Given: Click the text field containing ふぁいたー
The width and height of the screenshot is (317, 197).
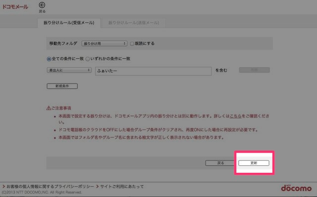Looking at the screenshot, I should (x=153, y=71).
